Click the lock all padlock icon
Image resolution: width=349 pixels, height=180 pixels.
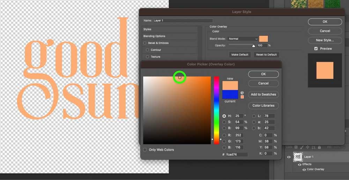pos(319,147)
